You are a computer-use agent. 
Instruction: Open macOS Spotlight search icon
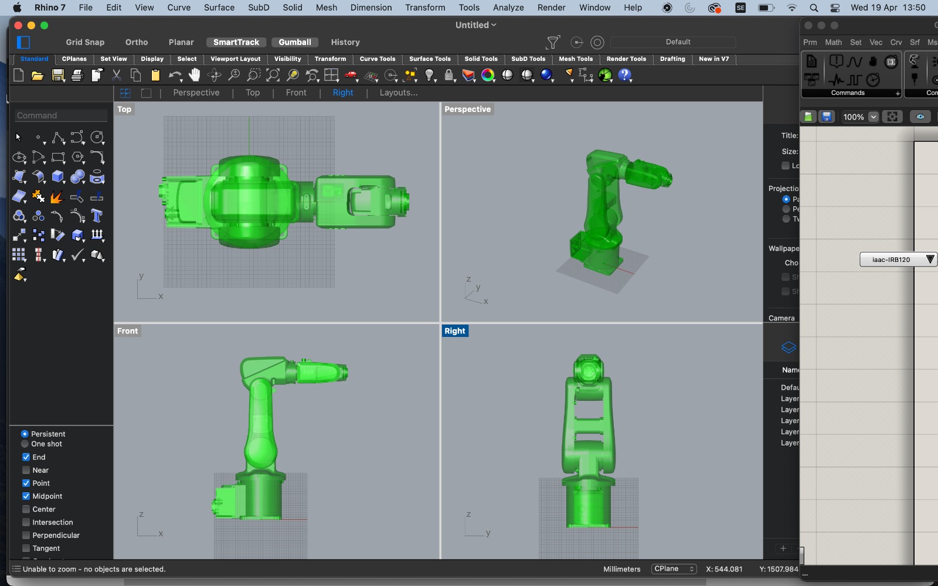click(814, 8)
